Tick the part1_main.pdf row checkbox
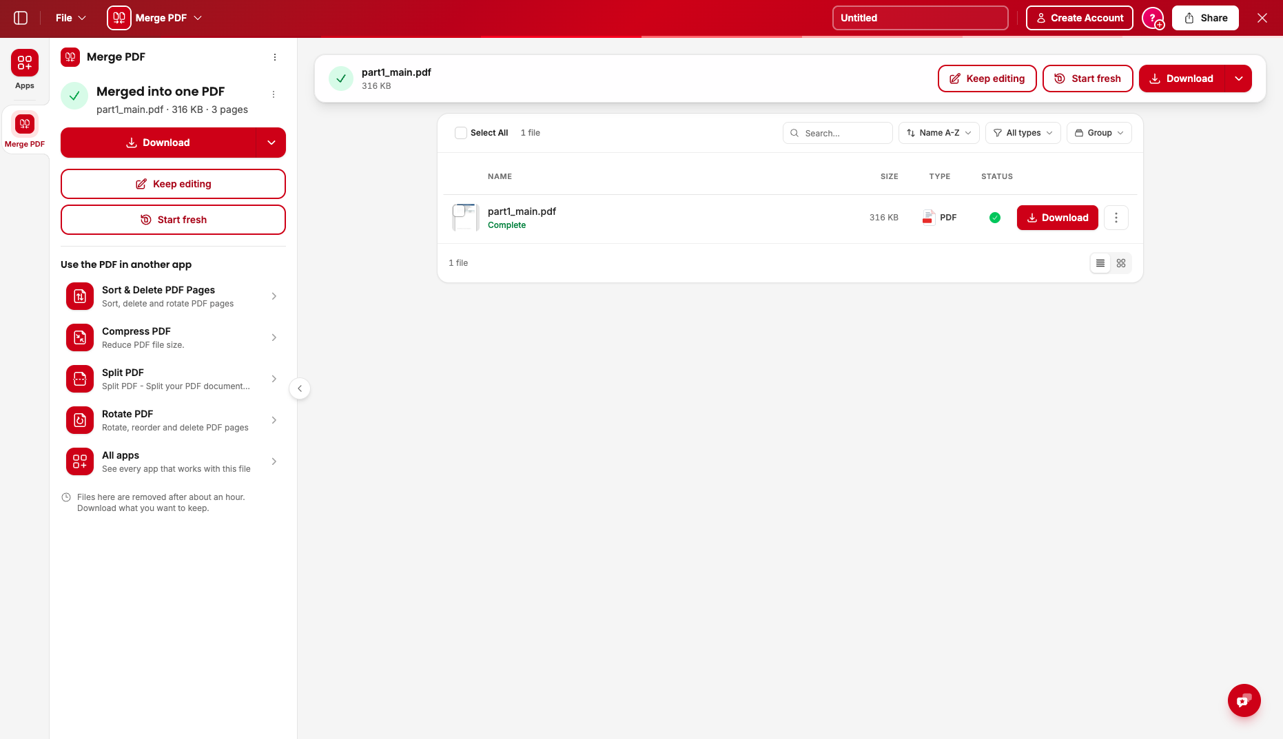 pos(459,211)
